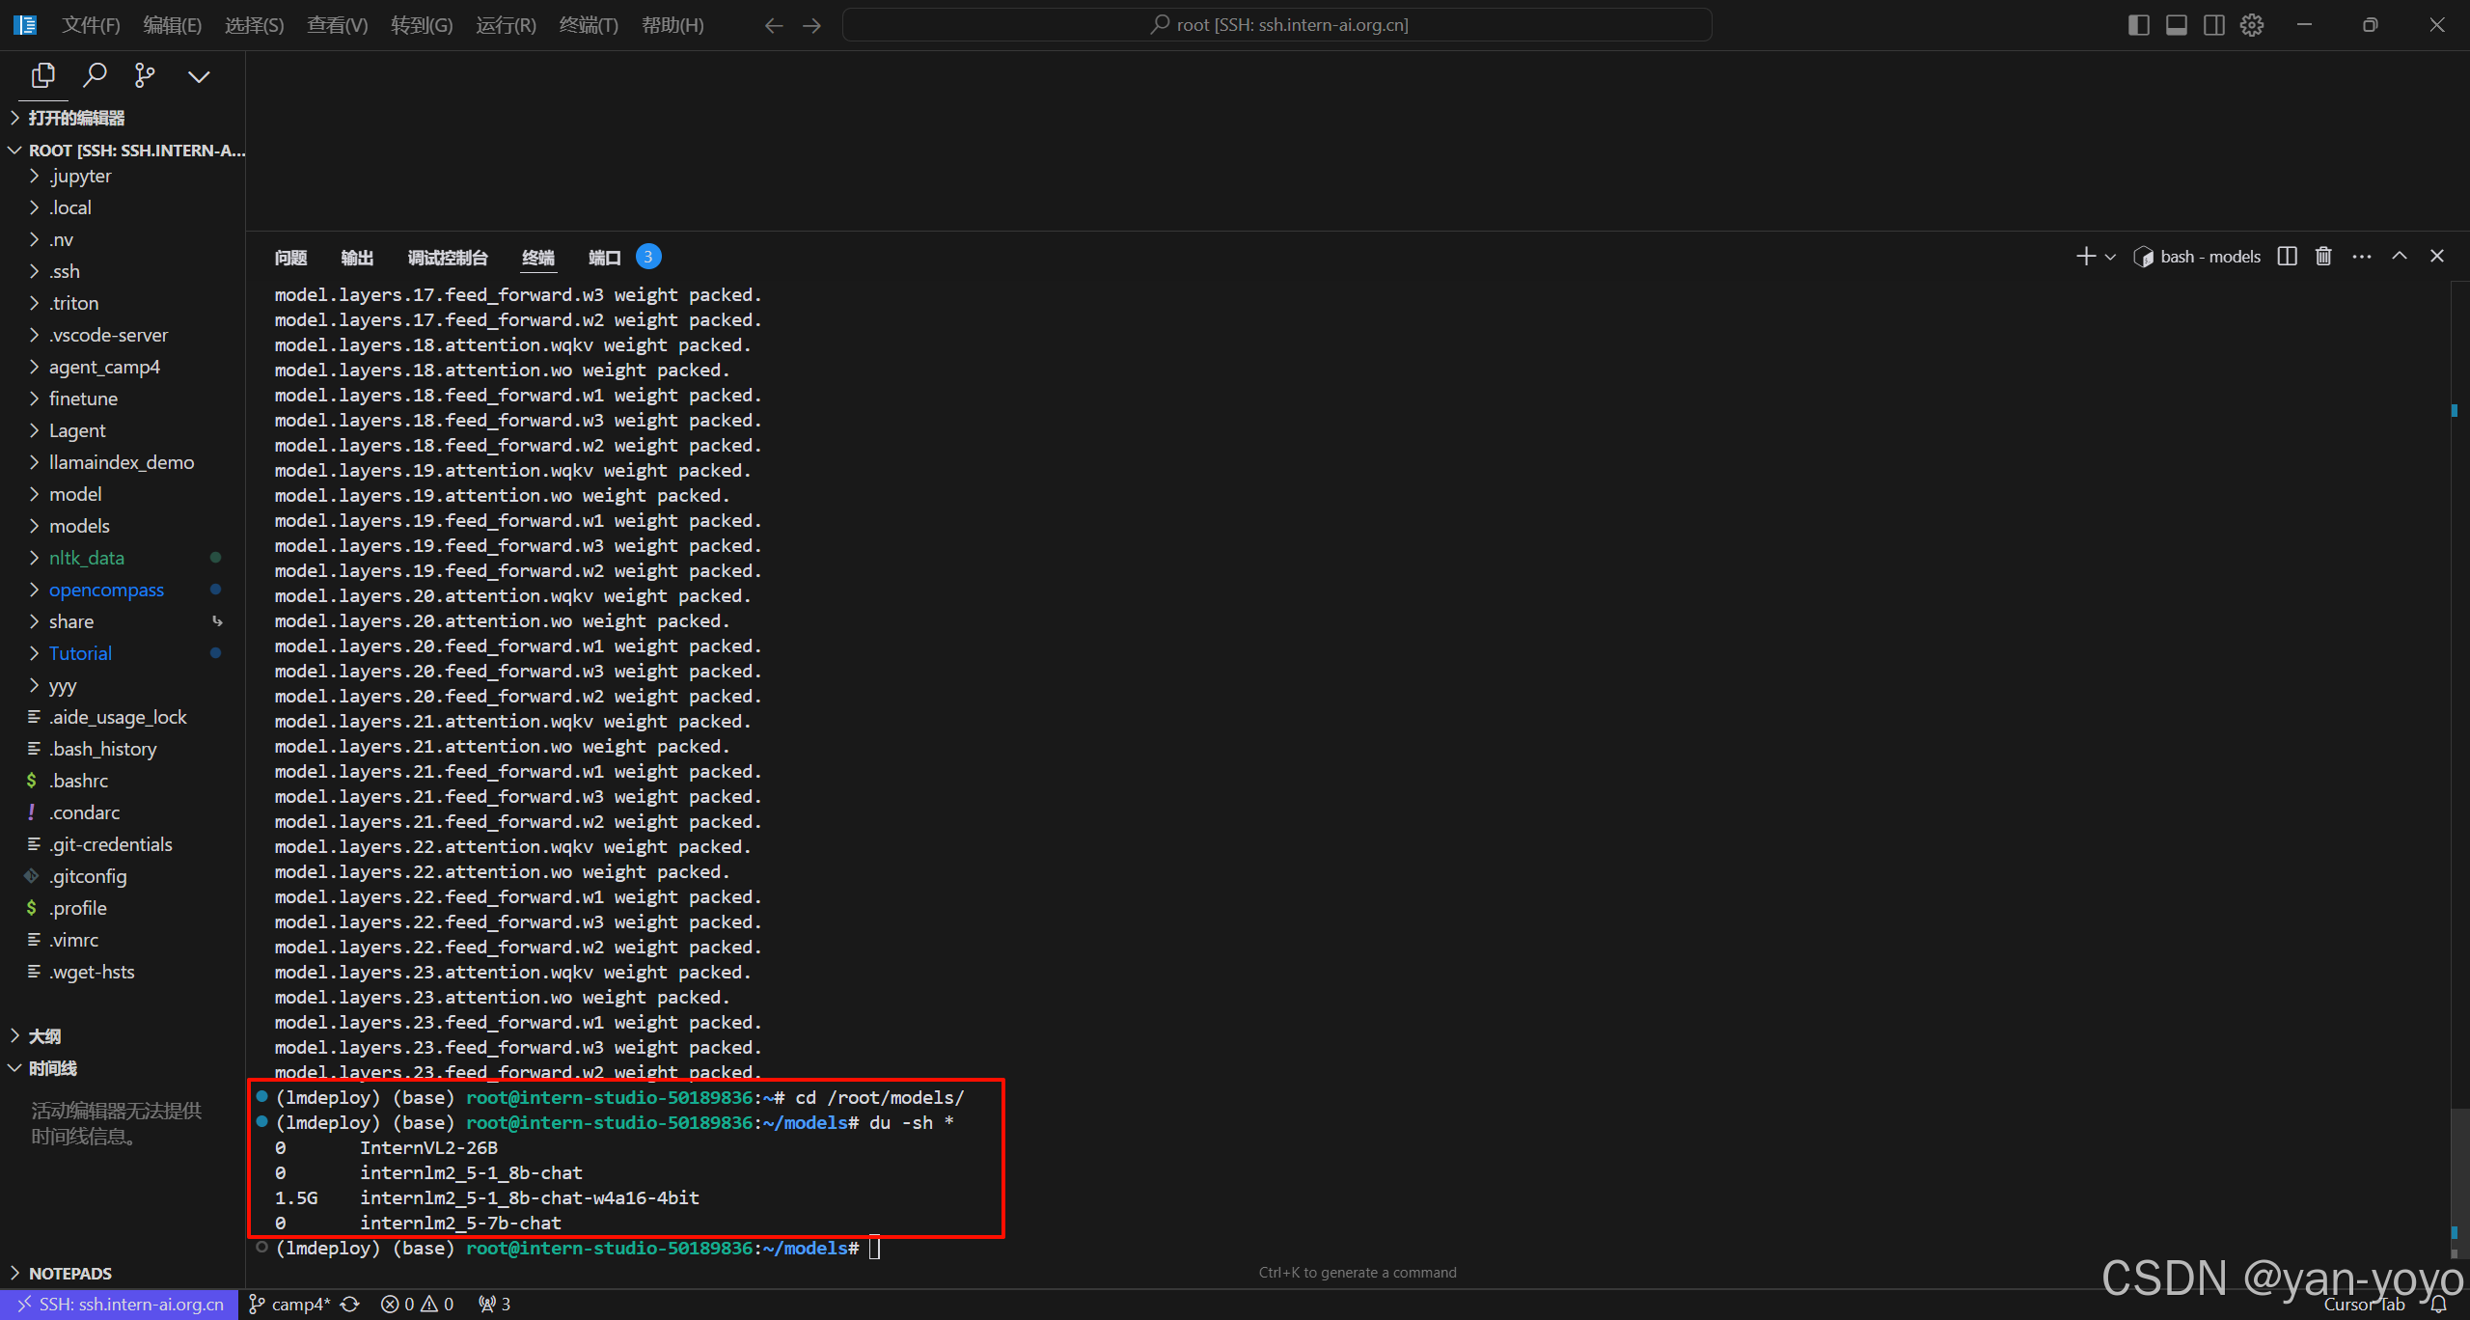Viewport: 2470px width, 1320px height.
Task: Open the terminal profile dropdown chevron
Action: pos(2111,256)
